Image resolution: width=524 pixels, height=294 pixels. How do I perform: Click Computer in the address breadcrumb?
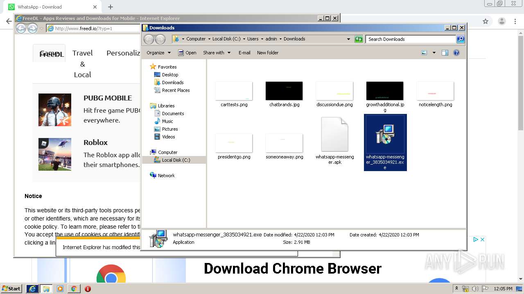click(x=196, y=39)
